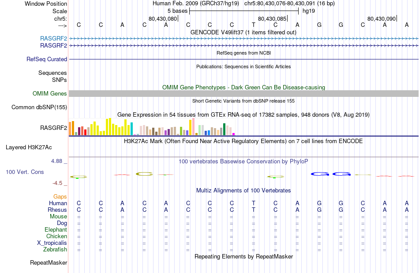Click the Rhesus species label
The image size is (419, 273).
57,210
